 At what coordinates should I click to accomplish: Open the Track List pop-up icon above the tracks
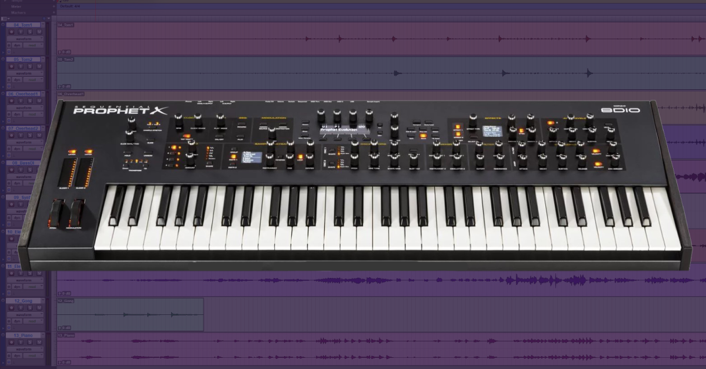click(5, 19)
